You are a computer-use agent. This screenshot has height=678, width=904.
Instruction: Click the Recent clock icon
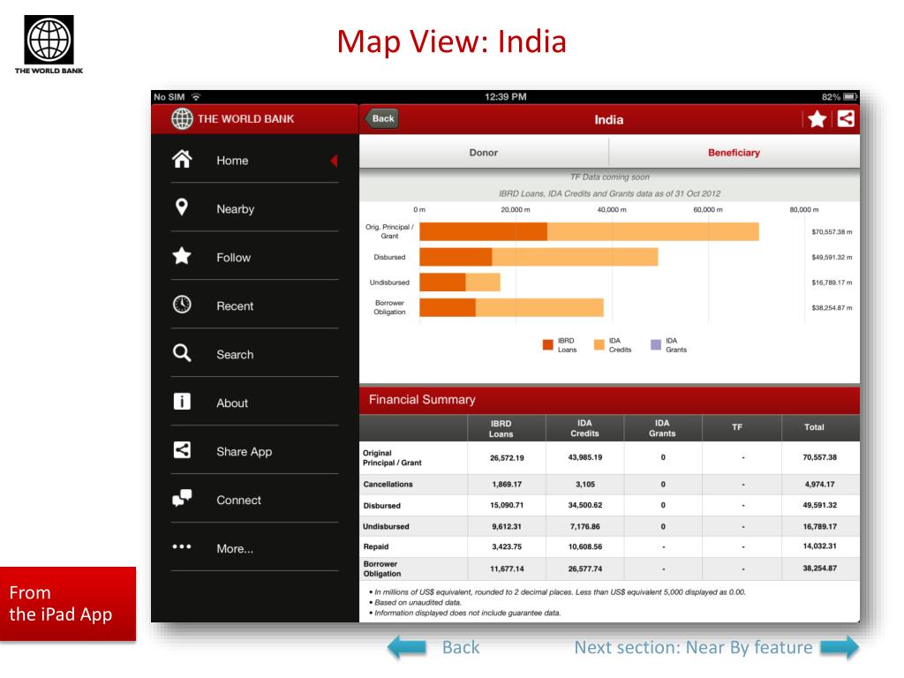click(182, 304)
